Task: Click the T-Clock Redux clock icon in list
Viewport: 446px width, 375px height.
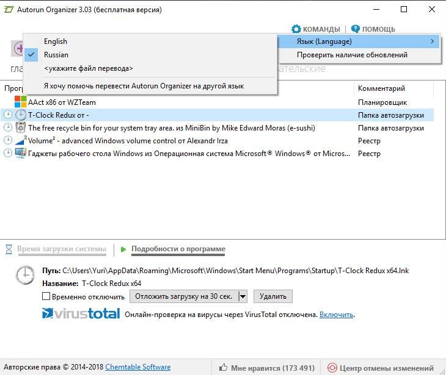Action: pyautogui.click(x=21, y=115)
